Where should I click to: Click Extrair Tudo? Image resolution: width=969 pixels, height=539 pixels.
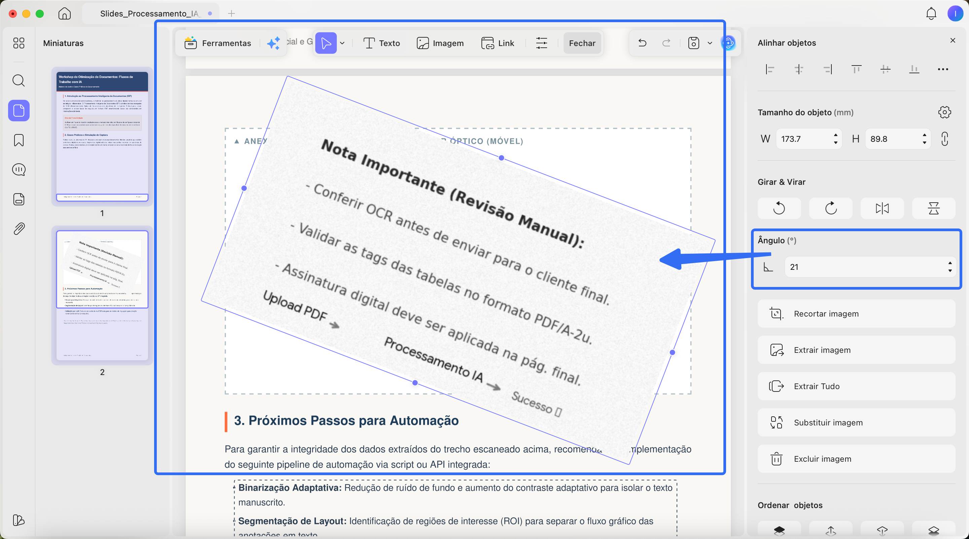click(x=856, y=386)
